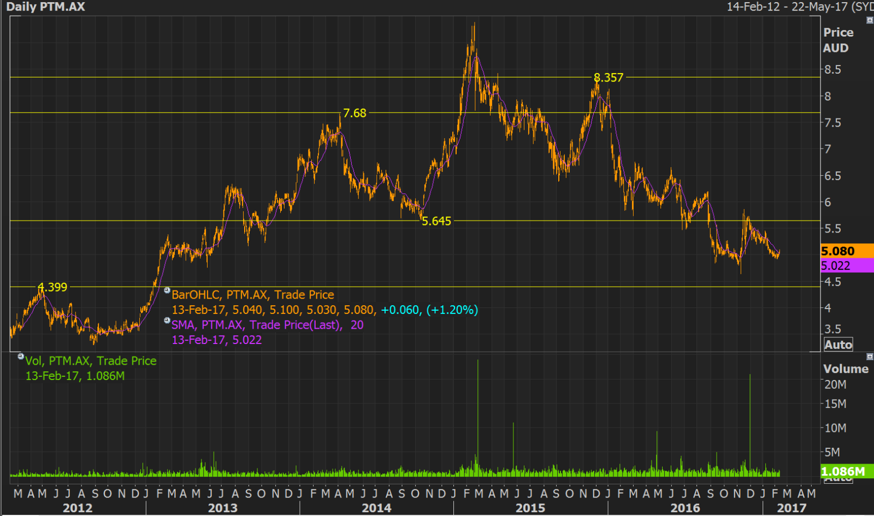Click the 3.5 price axis label

(x=832, y=329)
